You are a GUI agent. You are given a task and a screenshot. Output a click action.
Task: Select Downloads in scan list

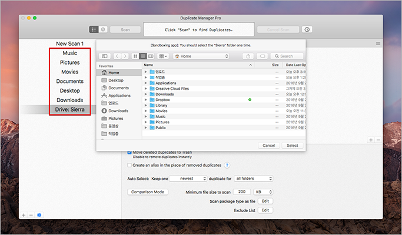click(x=69, y=100)
